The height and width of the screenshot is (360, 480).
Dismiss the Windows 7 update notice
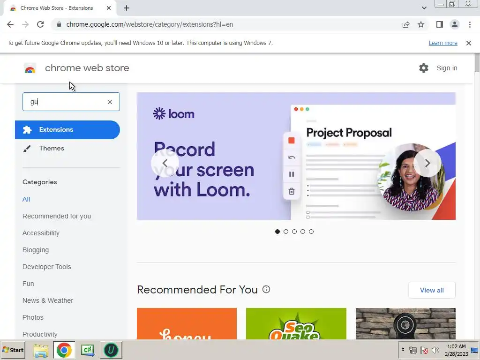pyautogui.click(x=469, y=43)
